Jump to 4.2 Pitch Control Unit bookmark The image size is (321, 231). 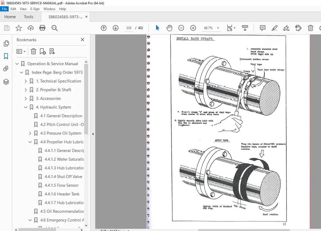62,125
